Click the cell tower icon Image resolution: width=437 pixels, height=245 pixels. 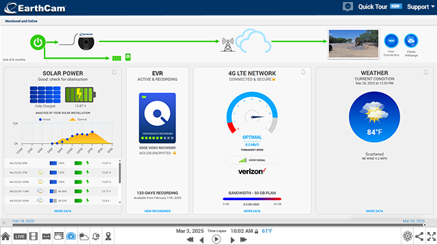[x=227, y=44]
